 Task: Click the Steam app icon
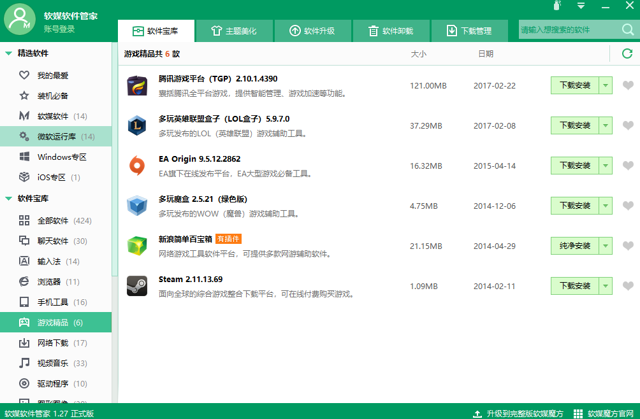(x=137, y=286)
